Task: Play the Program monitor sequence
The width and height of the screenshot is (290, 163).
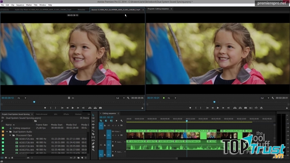Action: coord(218,108)
